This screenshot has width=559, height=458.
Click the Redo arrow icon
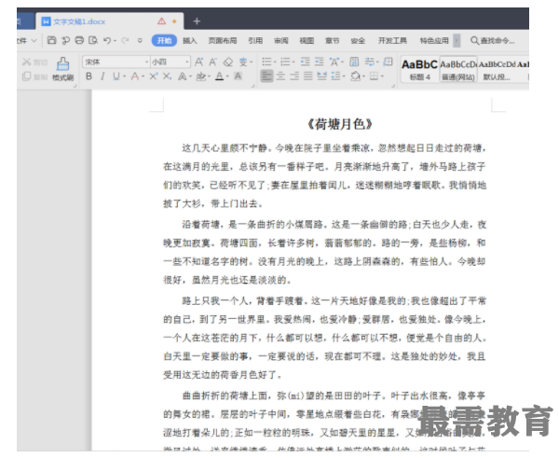click(x=125, y=41)
